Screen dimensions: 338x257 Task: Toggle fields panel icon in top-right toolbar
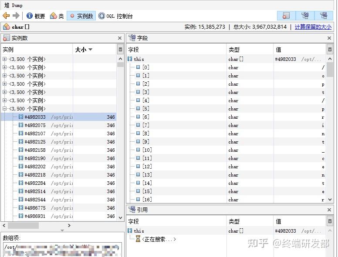point(305,16)
